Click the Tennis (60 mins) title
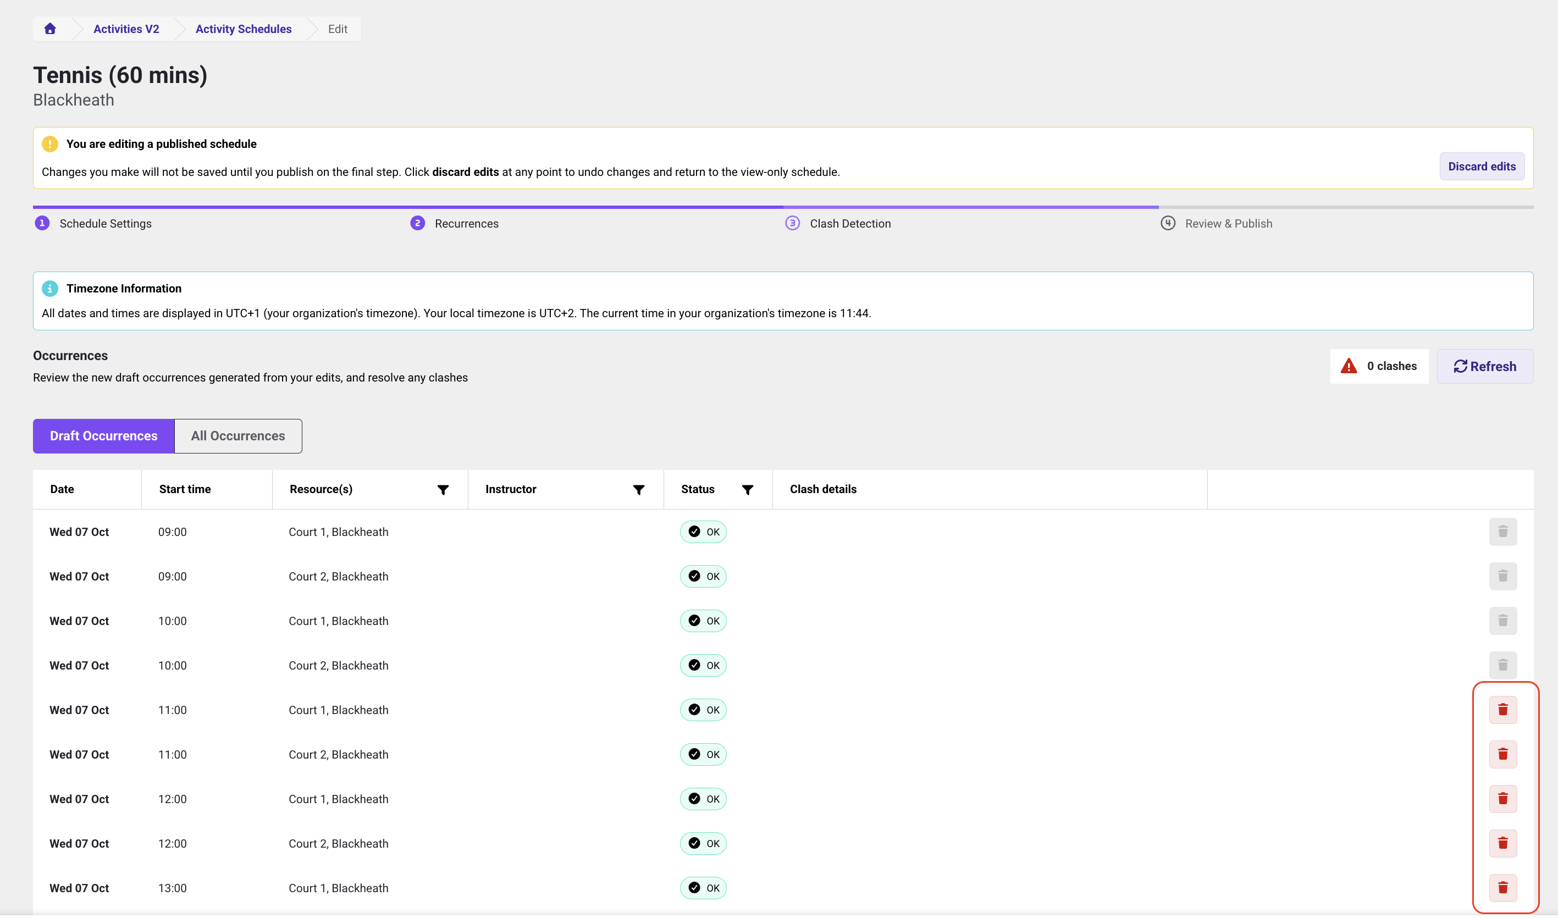The image size is (1558, 918). pos(120,75)
